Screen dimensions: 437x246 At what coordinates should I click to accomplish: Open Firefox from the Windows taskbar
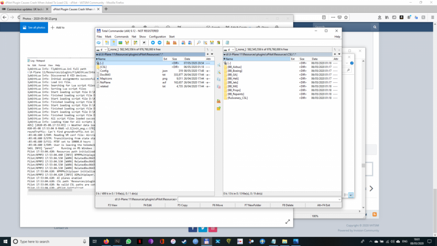point(106,241)
